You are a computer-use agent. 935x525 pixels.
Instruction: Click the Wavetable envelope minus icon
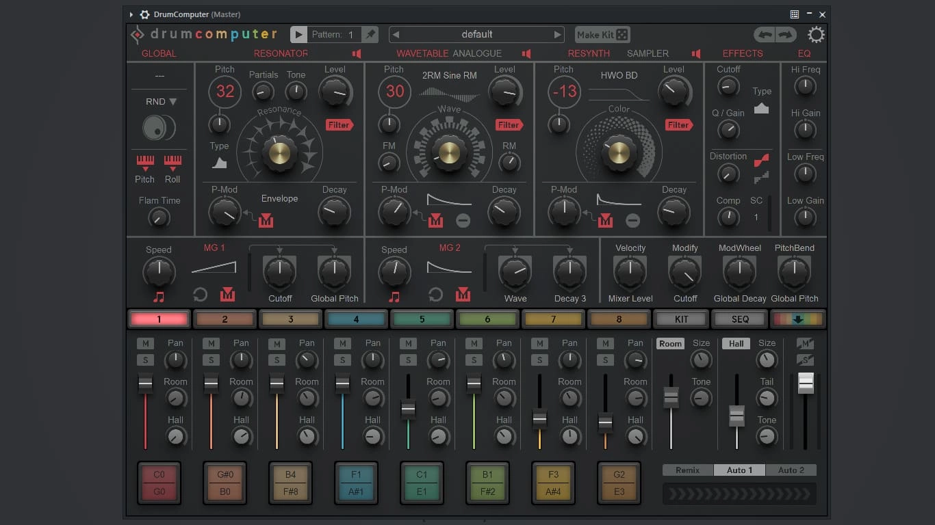point(463,220)
